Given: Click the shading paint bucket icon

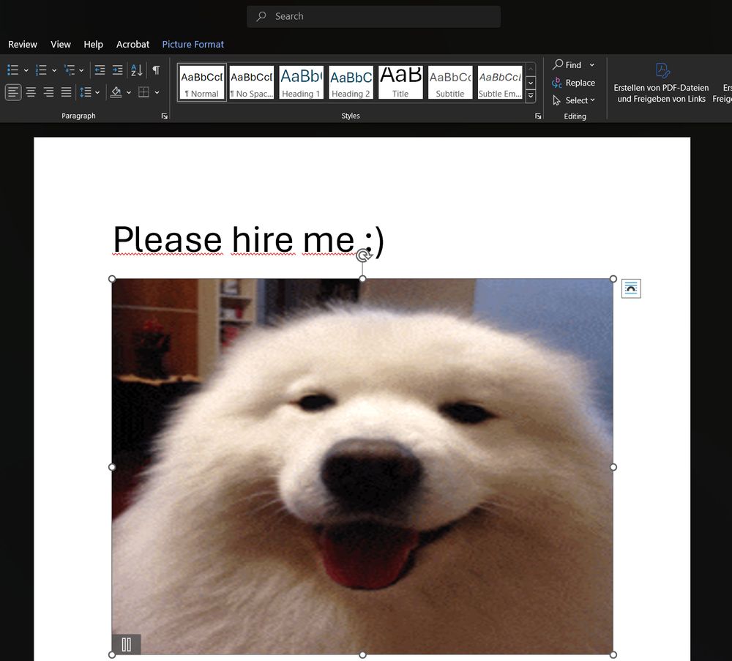Looking at the screenshot, I should tap(116, 92).
